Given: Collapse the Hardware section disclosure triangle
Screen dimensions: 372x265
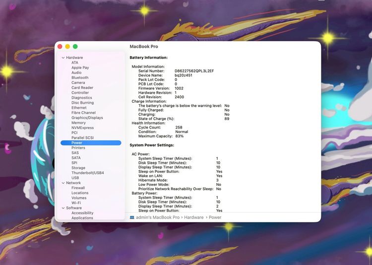Looking at the screenshot, I should 63,58.
